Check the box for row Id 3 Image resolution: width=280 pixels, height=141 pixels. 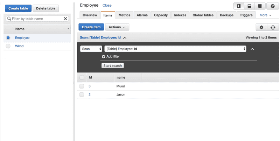coord(82,86)
